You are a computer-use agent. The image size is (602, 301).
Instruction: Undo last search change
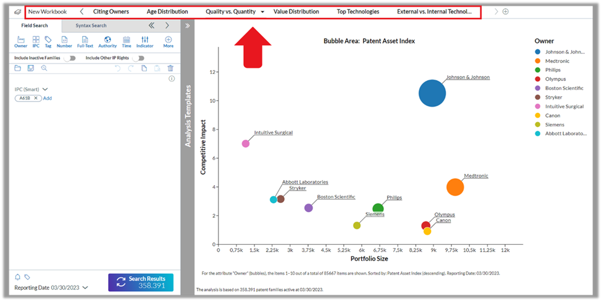point(118,68)
